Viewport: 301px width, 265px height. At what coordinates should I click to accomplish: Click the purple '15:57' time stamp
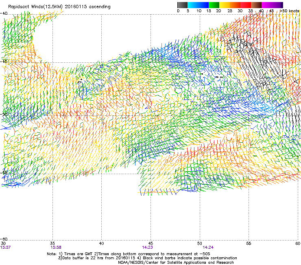point(5,247)
